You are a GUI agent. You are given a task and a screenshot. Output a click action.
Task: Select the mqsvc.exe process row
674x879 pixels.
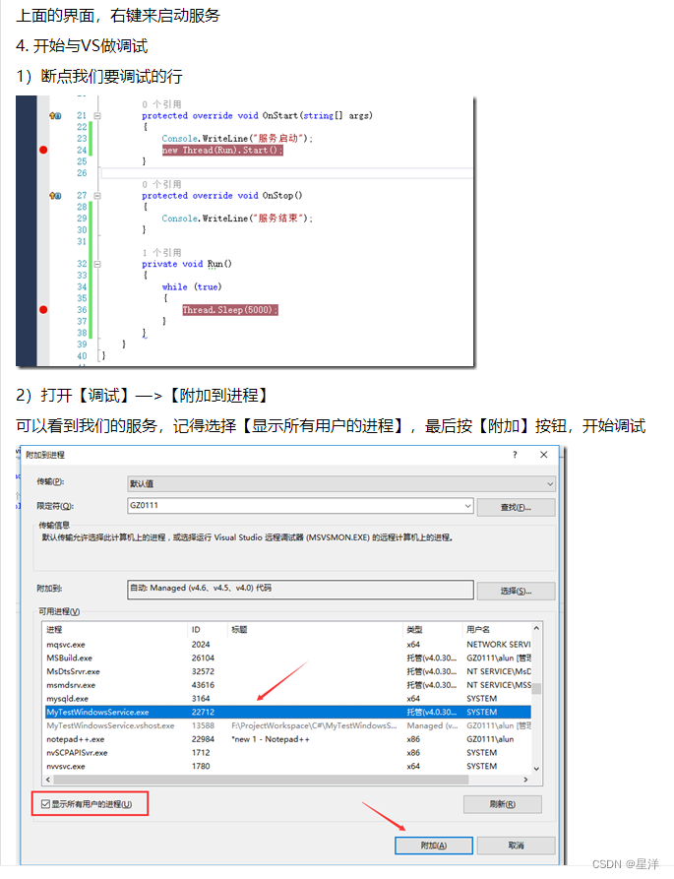tap(287, 645)
